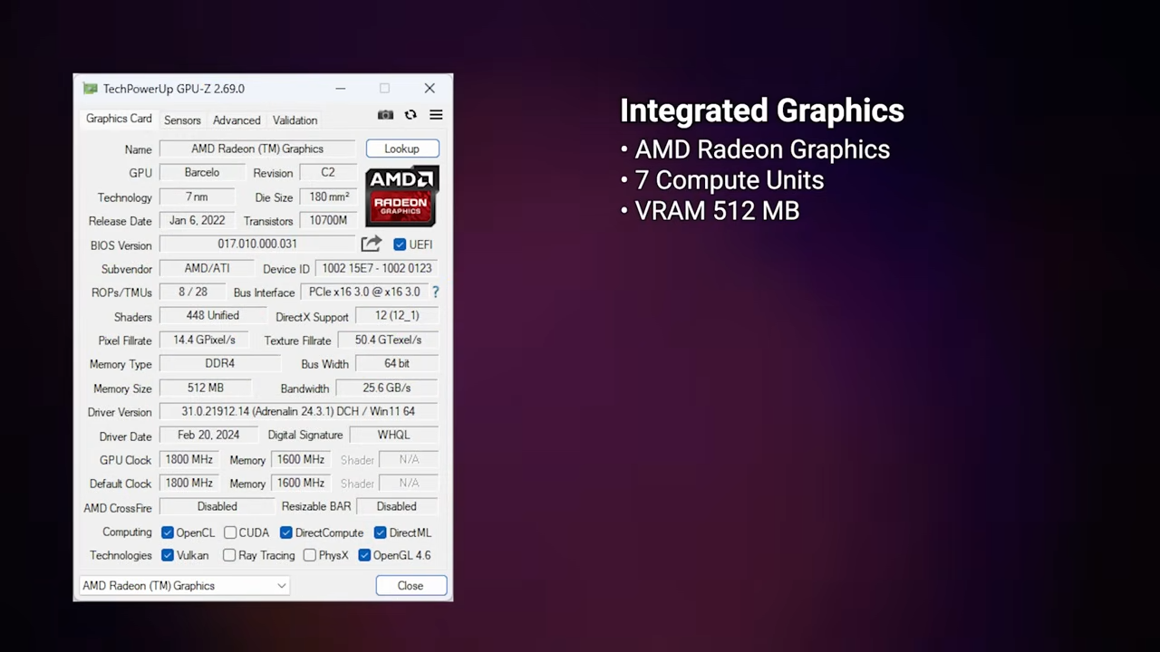Click the Memory Size value 512 MB
Viewport: 1160px width, 652px height.
[x=206, y=388]
